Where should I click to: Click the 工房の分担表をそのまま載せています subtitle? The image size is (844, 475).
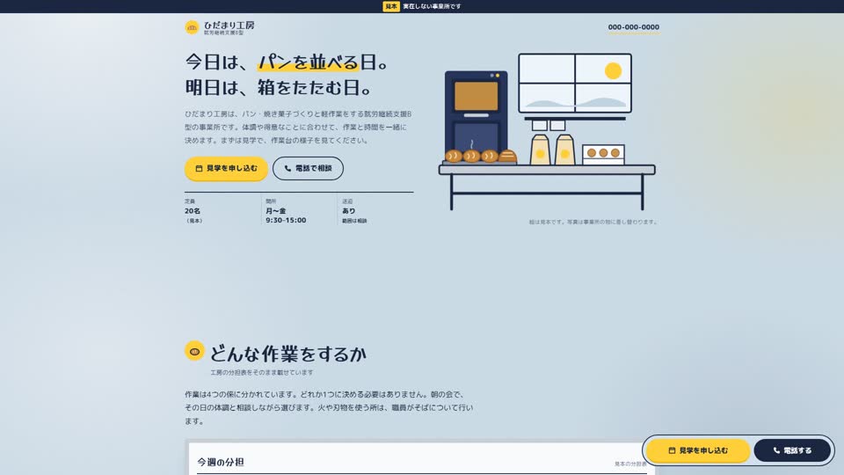(262, 373)
